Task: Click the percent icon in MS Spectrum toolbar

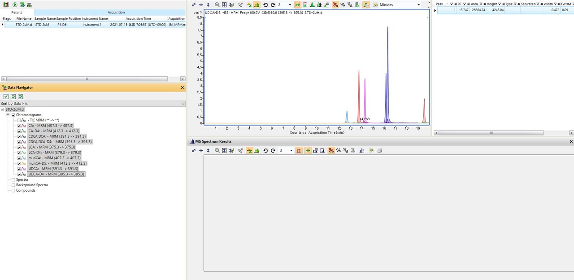Action: (339, 151)
